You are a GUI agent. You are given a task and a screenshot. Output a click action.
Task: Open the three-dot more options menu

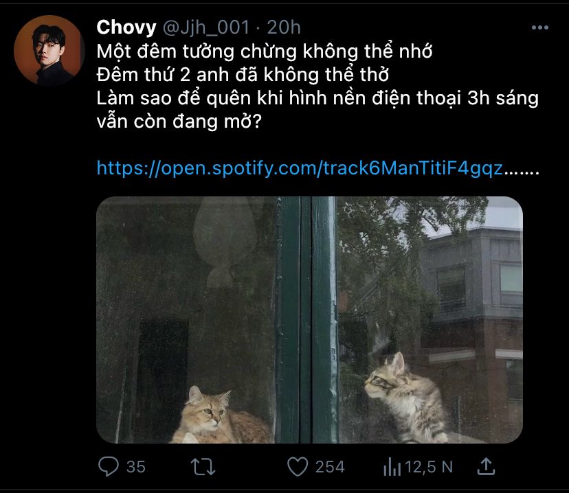coord(540,27)
